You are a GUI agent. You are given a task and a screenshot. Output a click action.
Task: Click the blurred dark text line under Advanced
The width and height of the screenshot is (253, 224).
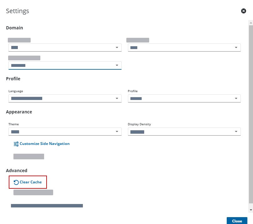pos(47,206)
